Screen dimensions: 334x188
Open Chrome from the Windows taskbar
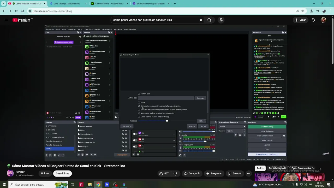pyautogui.click(x=98, y=185)
